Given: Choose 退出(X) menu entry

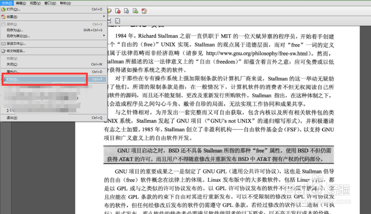Looking at the screenshot, I should click(x=53, y=118).
